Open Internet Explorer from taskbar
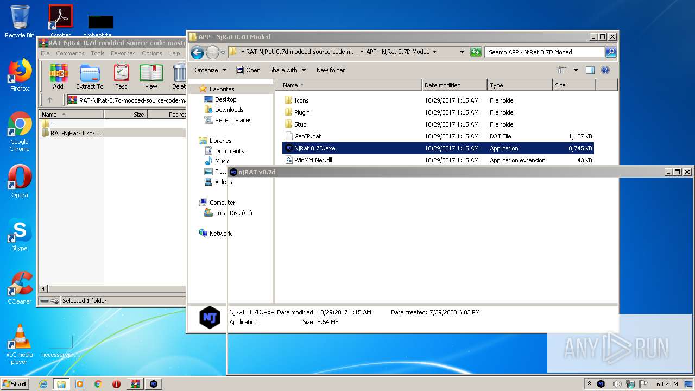Image resolution: width=695 pixels, height=391 pixels. pos(43,384)
